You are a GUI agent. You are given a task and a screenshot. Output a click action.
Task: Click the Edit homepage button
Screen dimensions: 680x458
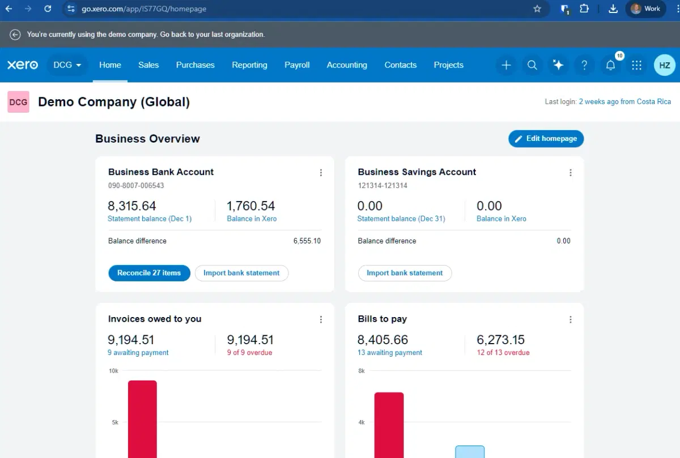point(546,139)
